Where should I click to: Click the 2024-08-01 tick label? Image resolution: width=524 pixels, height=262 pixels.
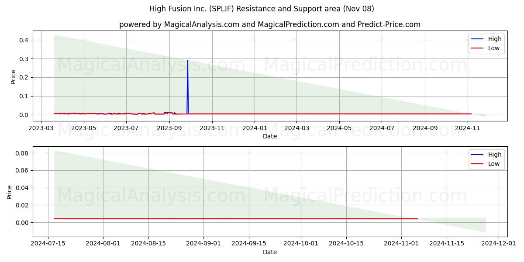click(x=103, y=244)
